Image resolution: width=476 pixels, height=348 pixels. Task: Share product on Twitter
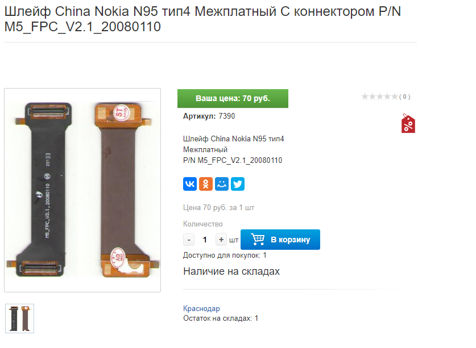click(x=238, y=184)
